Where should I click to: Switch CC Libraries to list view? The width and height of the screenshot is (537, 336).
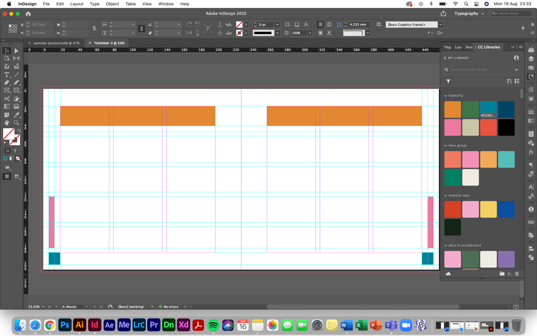(517, 81)
